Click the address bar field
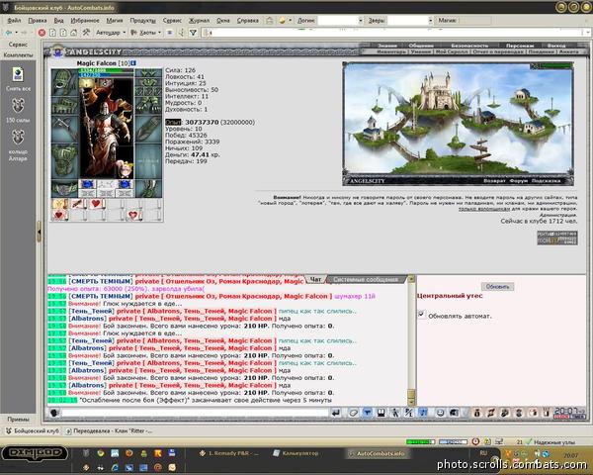 click(x=395, y=33)
